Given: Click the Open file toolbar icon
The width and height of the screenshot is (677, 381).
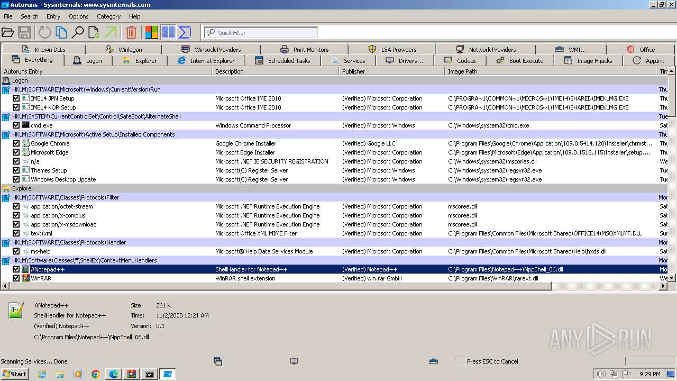Looking at the screenshot, I should click(x=7, y=33).
